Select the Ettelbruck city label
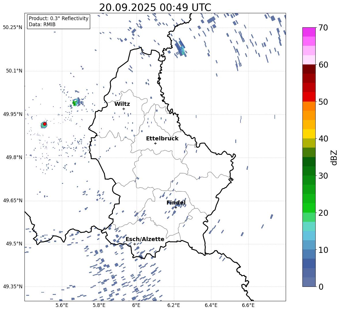 (x=162, y=138)
